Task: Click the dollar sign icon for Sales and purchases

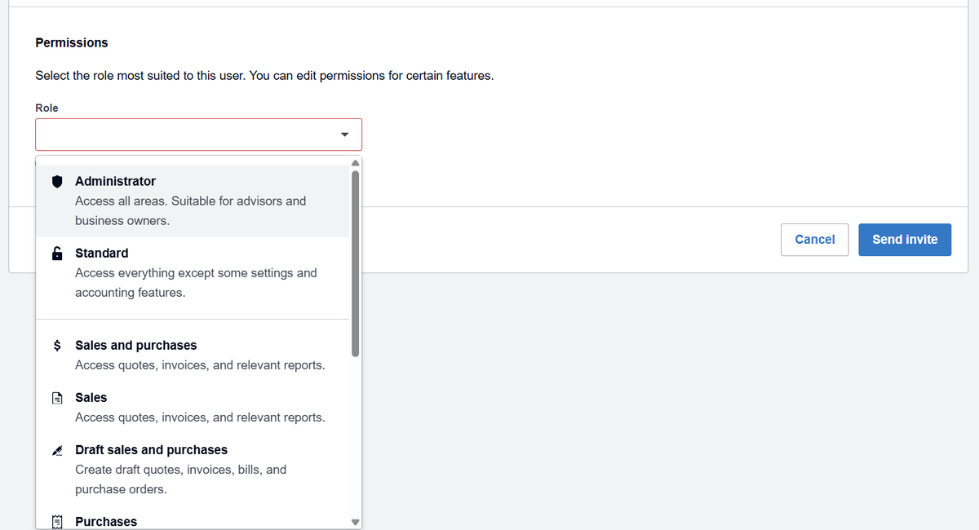Action: 57,346
